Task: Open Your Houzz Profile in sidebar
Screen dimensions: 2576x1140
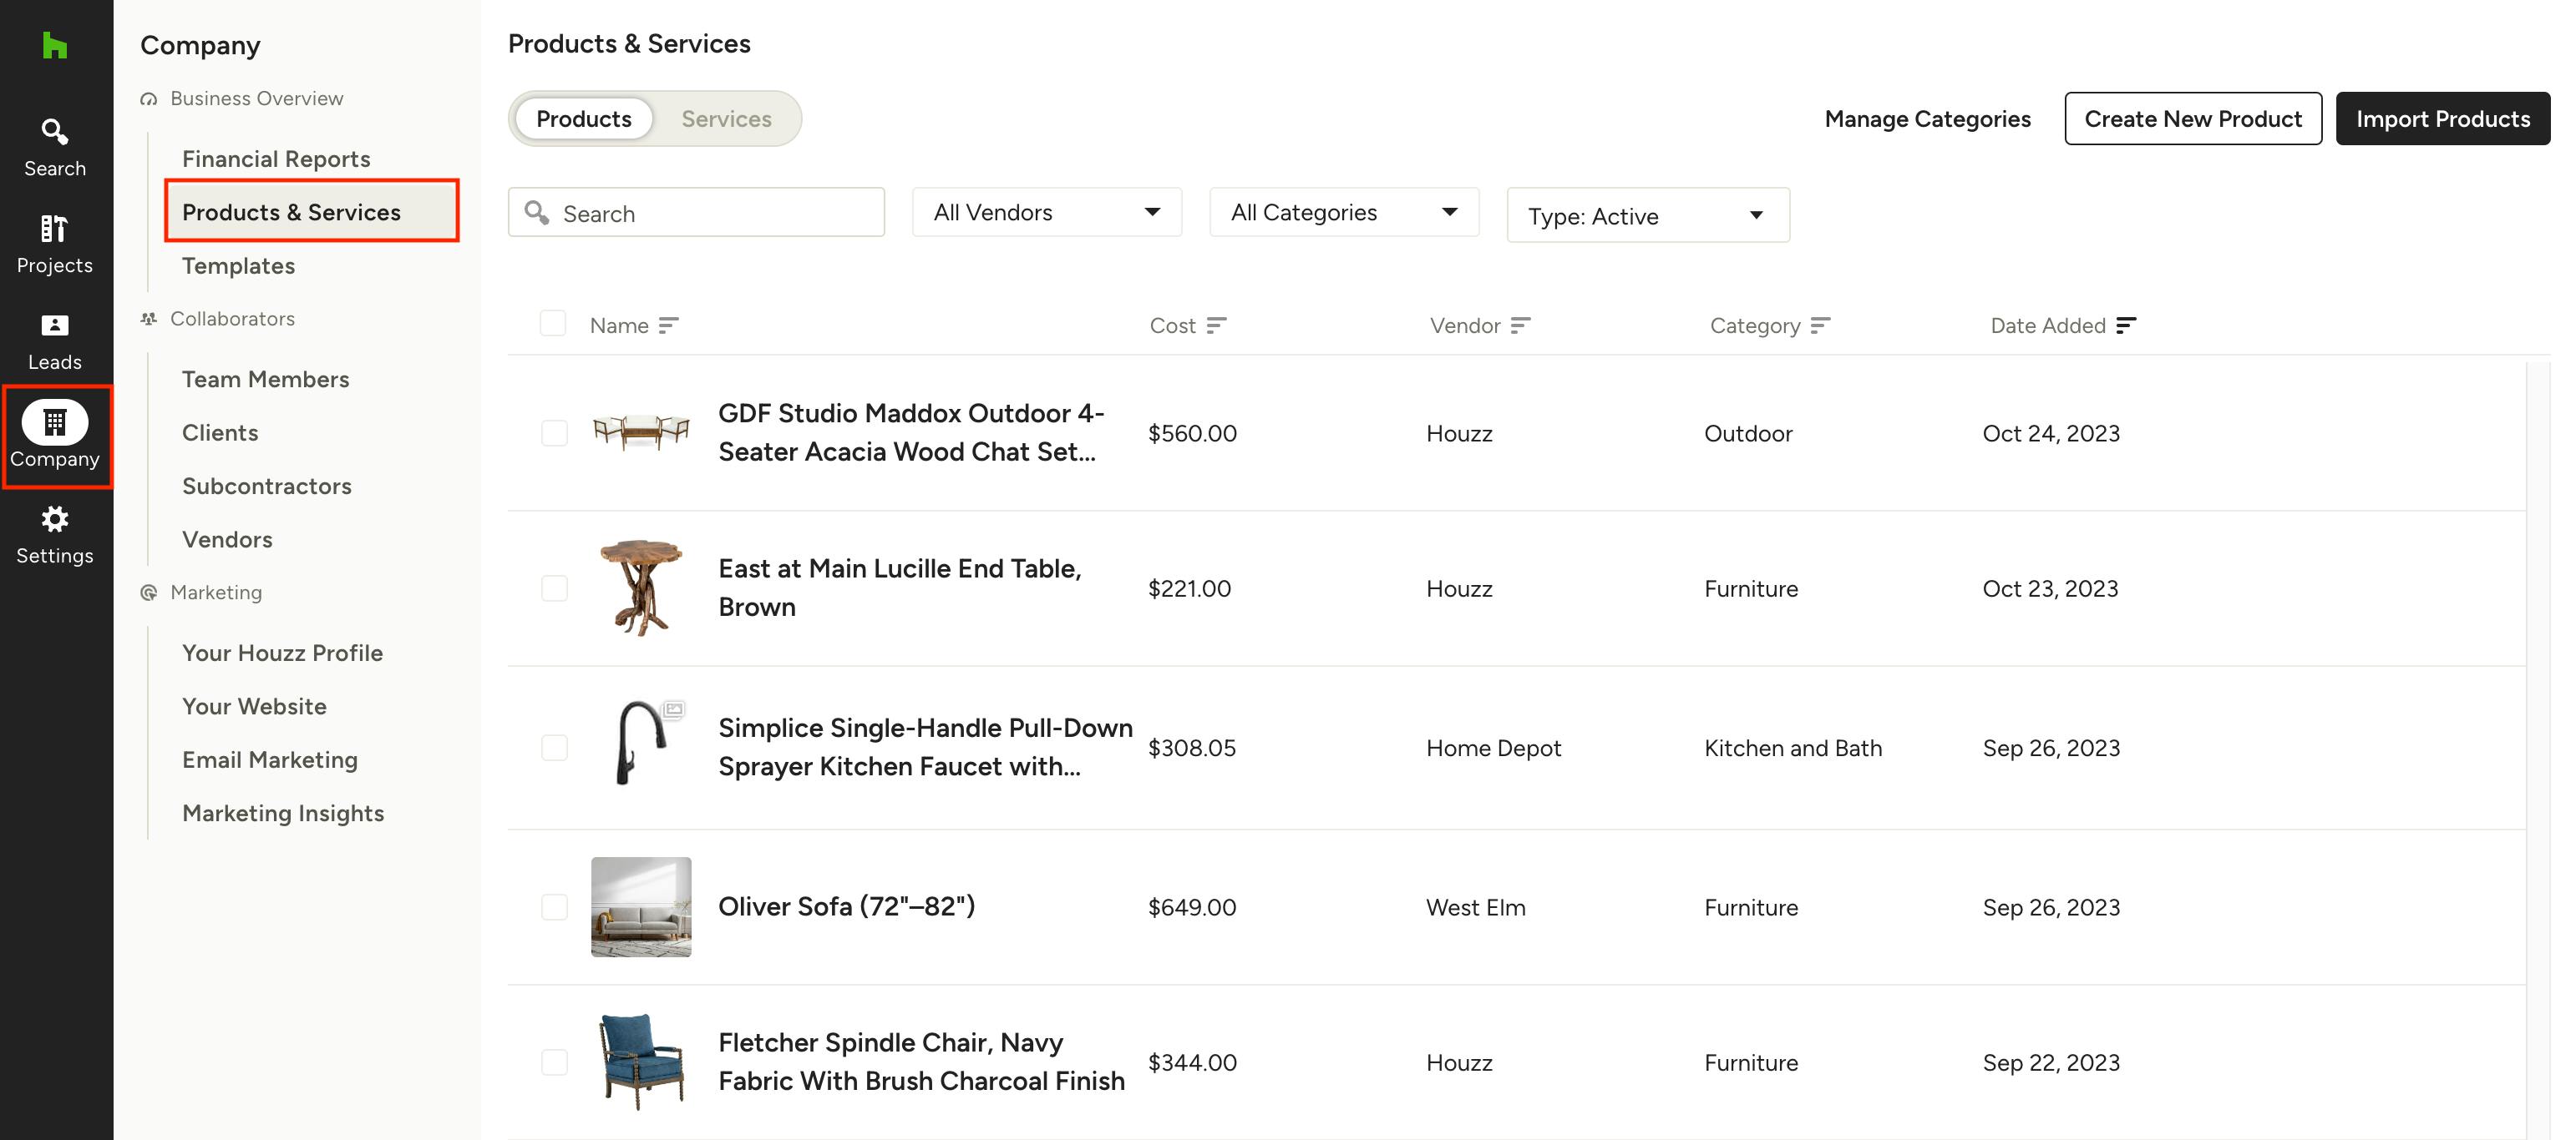Action: coord(282,653)
